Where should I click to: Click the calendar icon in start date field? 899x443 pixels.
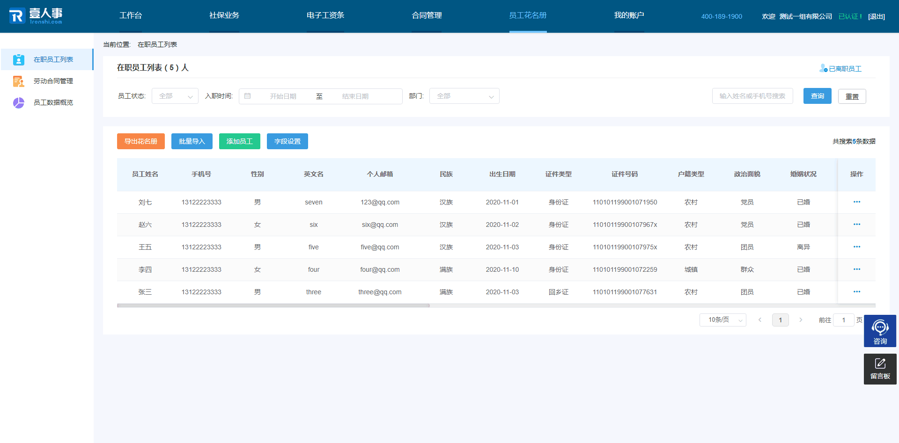tap(248, 96)
